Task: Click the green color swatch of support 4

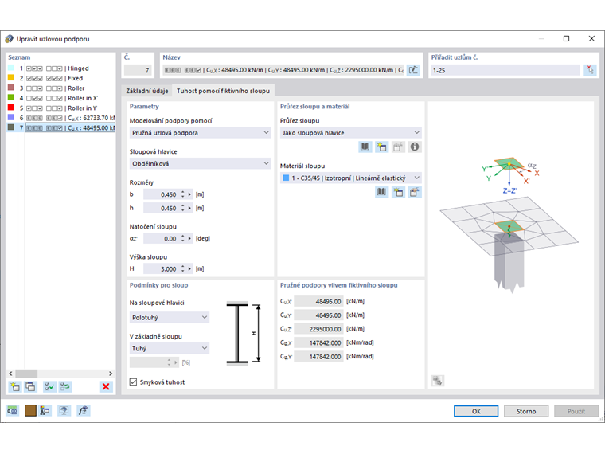Action: [x=11, y=97]
